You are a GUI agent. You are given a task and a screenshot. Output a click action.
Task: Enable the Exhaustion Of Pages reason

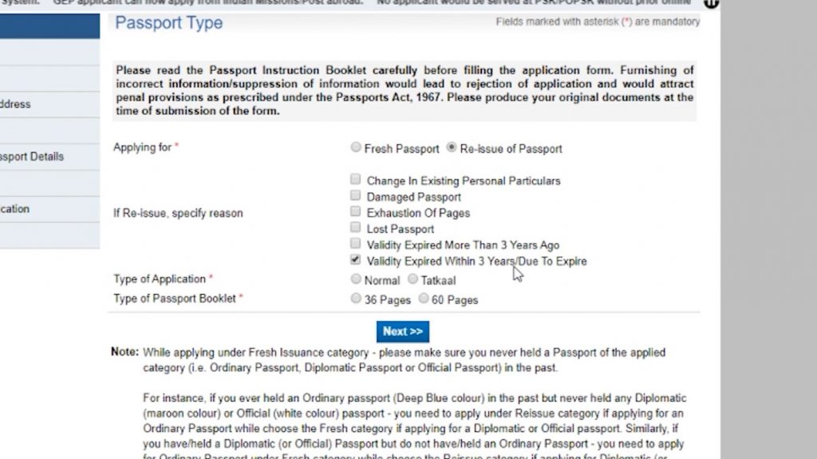tap(355, 212)
